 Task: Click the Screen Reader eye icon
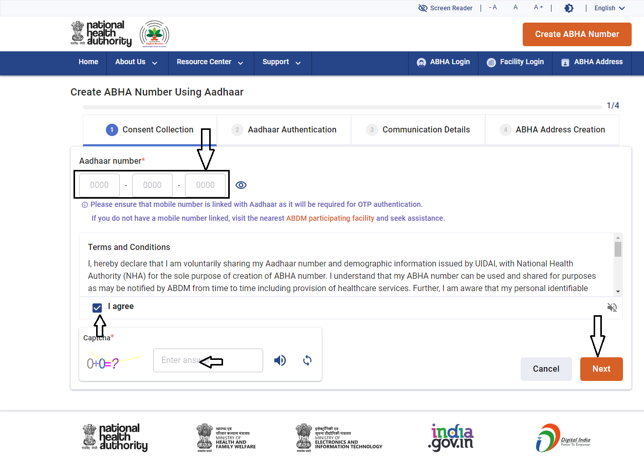[x=423, y=8]
